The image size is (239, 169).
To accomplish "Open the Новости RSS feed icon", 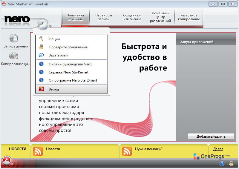I will click(38, 151).
